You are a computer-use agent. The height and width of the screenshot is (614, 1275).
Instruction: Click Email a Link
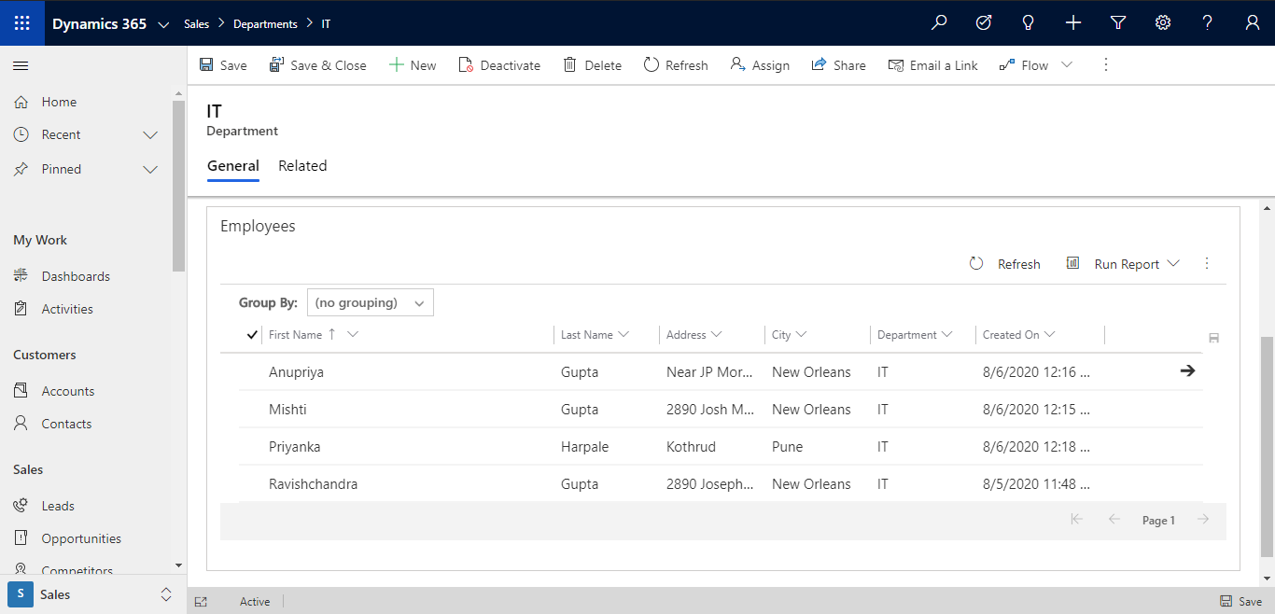932,64
